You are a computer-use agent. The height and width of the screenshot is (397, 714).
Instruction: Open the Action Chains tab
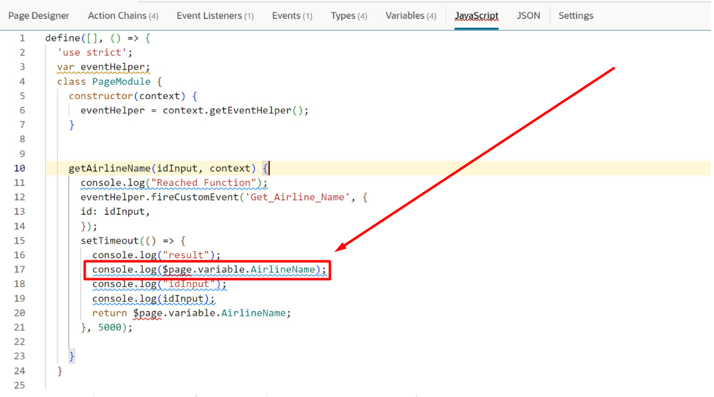[123, 15]
